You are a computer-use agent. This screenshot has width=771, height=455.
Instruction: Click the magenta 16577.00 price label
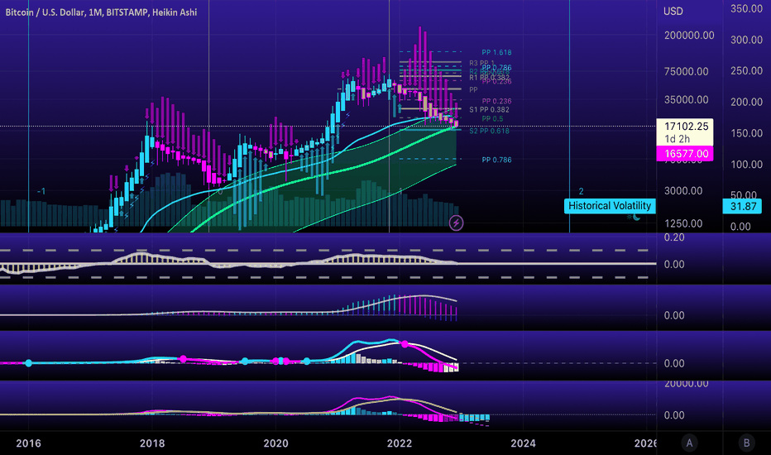(x=685, y=154)
